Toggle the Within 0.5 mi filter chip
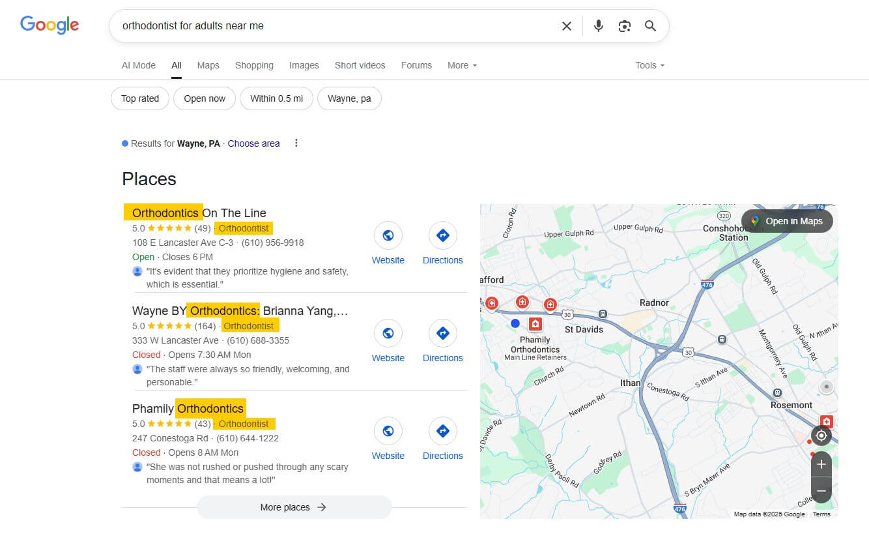This screenshot has height=547, width=869. [276, 98]
